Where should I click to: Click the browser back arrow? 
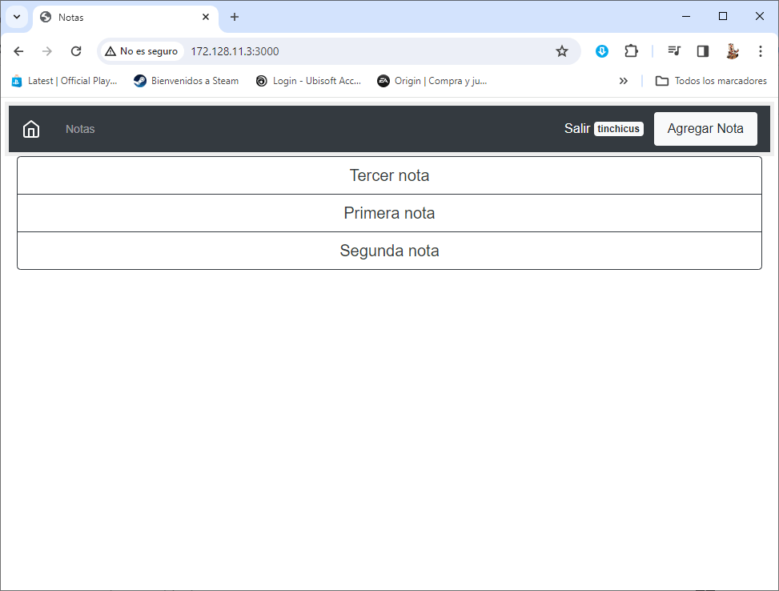pyautogui.click(x=18, y=51)
